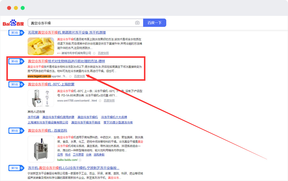Open camera image search icon
The width and height of the screenshot is (288, 181).
tap(137, 23)
